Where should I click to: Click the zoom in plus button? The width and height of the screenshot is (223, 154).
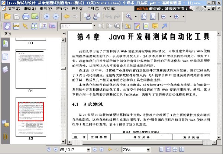tap(177, 17)
